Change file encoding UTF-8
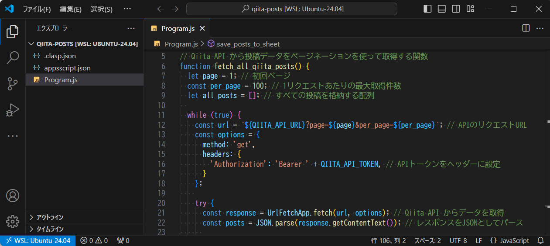Screen dimensions: 550x246 [458, 240]
